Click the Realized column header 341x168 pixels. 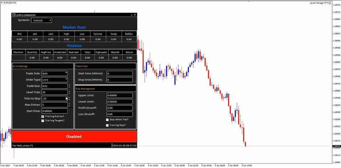pyautogui.click(x=74, y=52)
